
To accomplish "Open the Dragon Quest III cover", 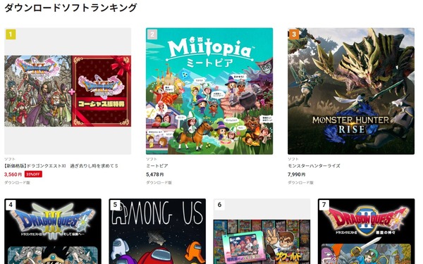I will point(53,232).
